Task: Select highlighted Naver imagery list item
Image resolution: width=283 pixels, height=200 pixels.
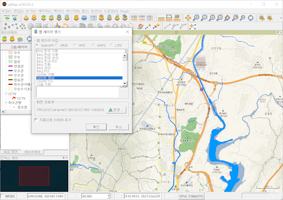Action: coord(79,78)
